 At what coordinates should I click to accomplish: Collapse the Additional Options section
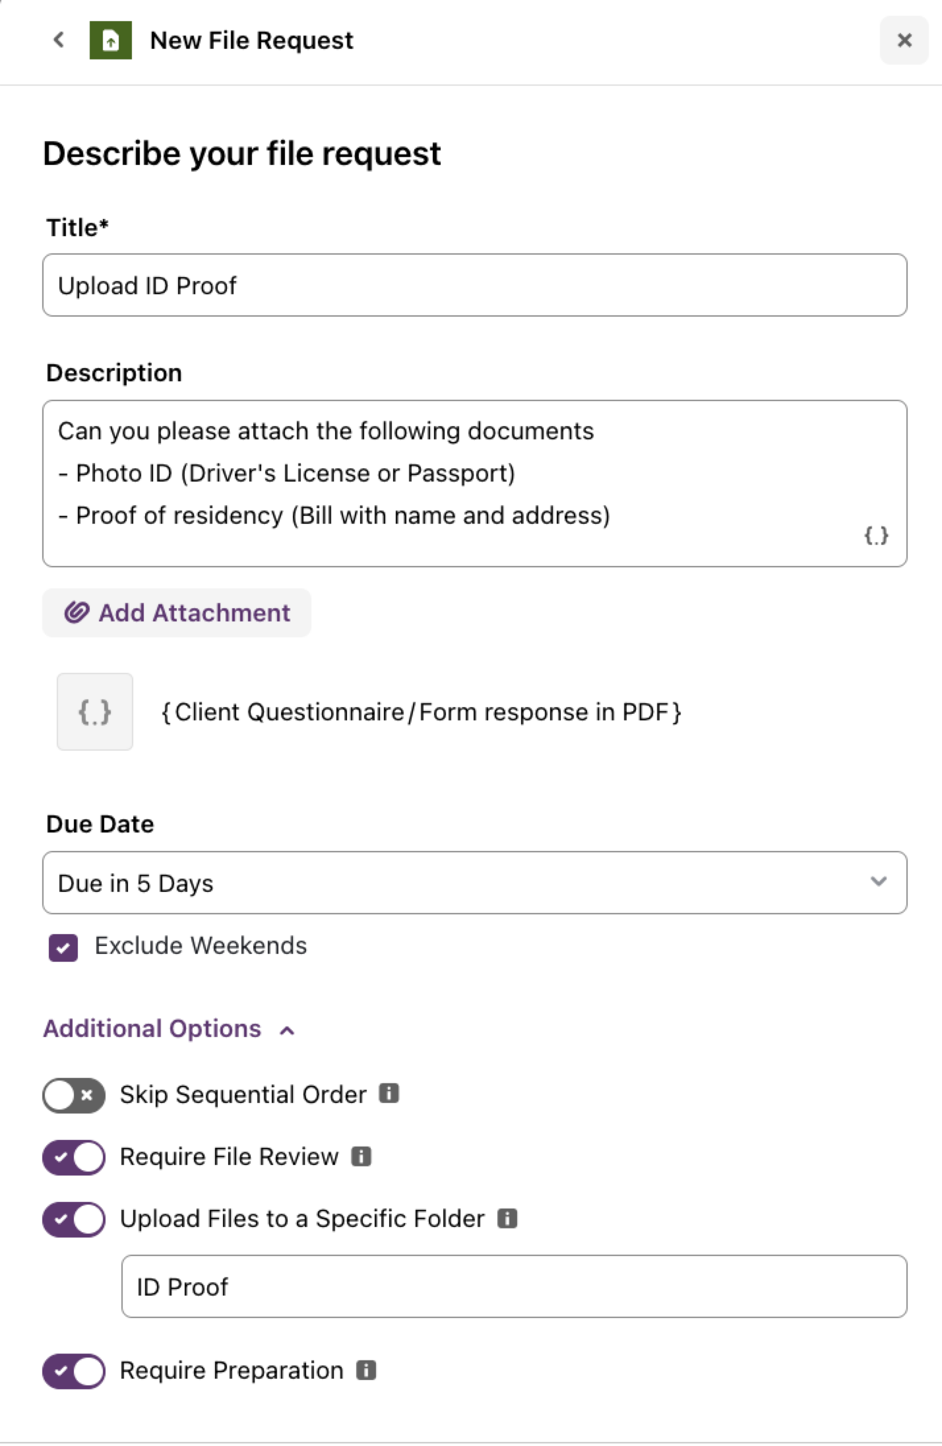click(169, 1029)
